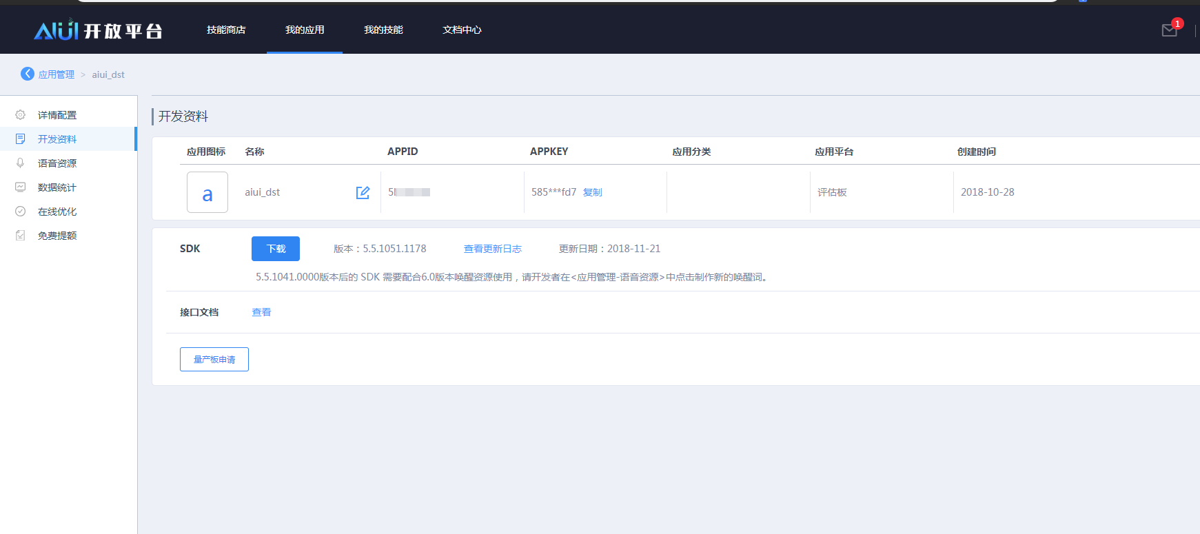
Task: Open the mail notification icon
Action: tap(1170, 30)
